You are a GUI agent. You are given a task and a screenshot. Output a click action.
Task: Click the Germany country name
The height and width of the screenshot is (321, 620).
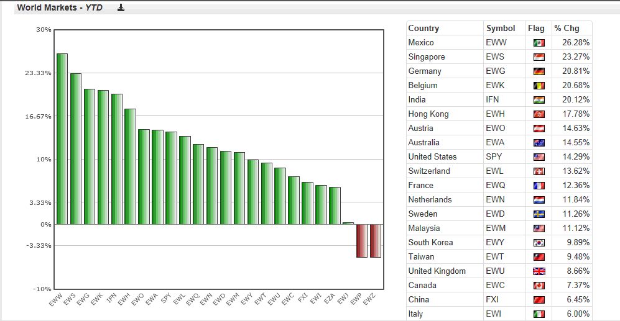(425, 71)
